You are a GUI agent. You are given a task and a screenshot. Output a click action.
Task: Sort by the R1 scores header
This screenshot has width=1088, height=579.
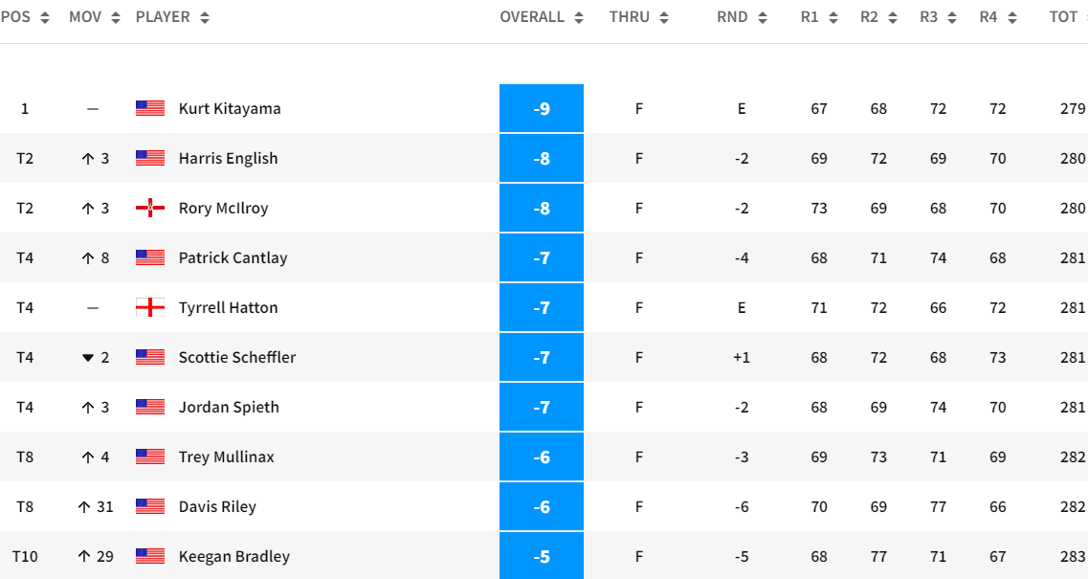(819, 17)
